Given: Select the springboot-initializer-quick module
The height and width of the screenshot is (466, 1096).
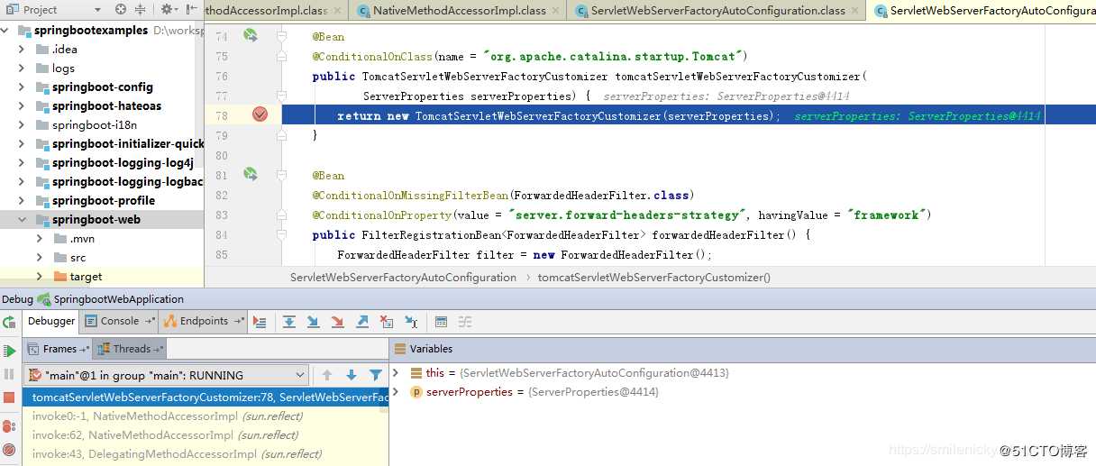Looking at the screenshot, I should coord(128,143).
